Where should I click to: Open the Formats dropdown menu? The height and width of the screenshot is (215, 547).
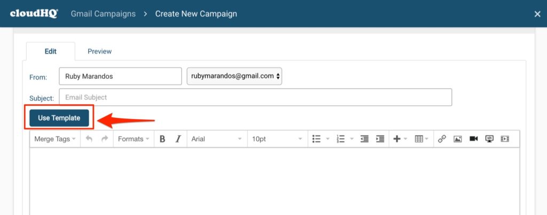pos(134,139)
